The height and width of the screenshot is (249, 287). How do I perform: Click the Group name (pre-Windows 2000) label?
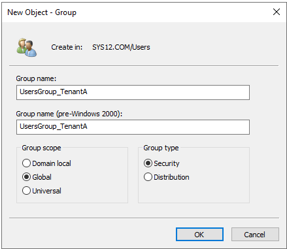coord(69,114)
